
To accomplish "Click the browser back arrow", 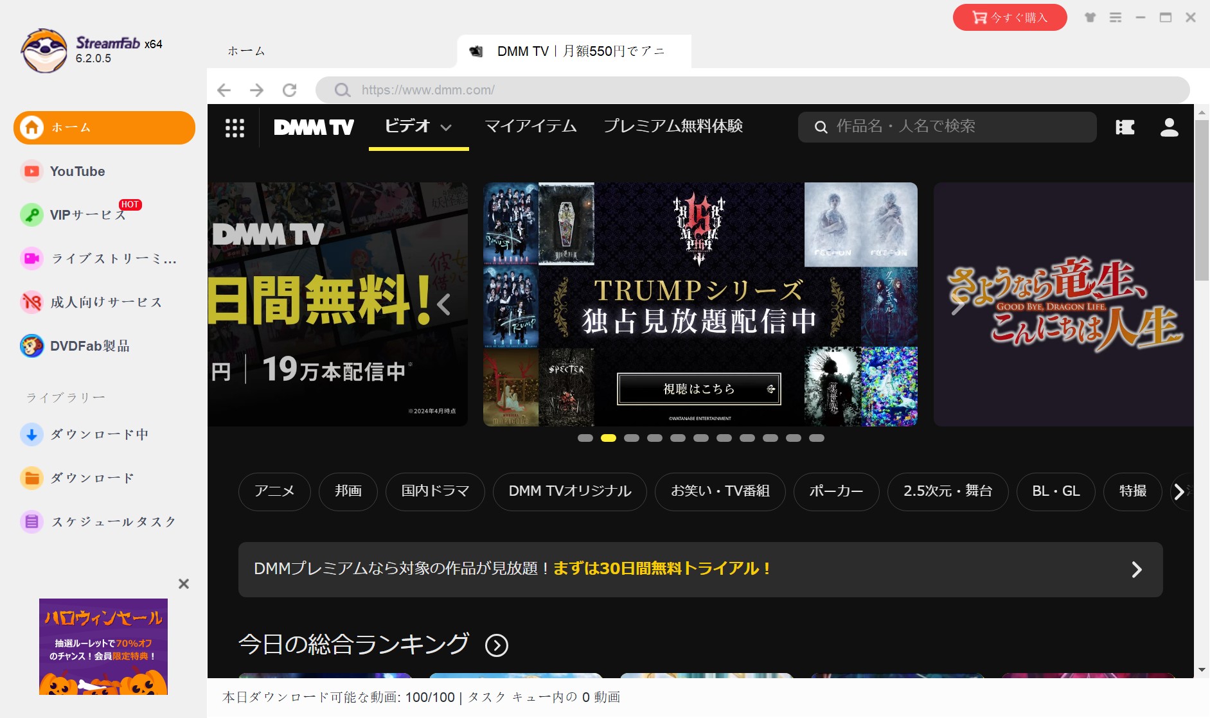I will tap(224, 90).
